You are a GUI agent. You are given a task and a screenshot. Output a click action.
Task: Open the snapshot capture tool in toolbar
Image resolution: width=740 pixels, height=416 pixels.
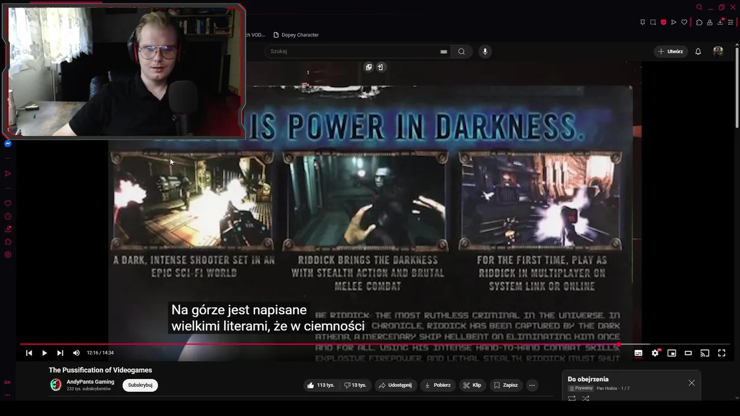[653, 23]
